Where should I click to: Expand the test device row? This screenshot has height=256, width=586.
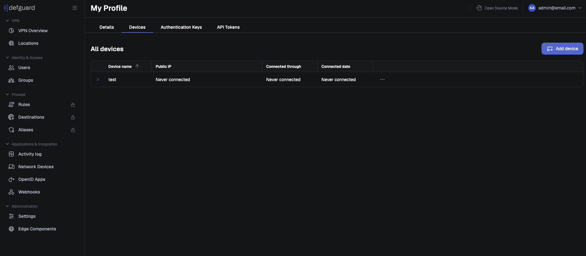98,80
